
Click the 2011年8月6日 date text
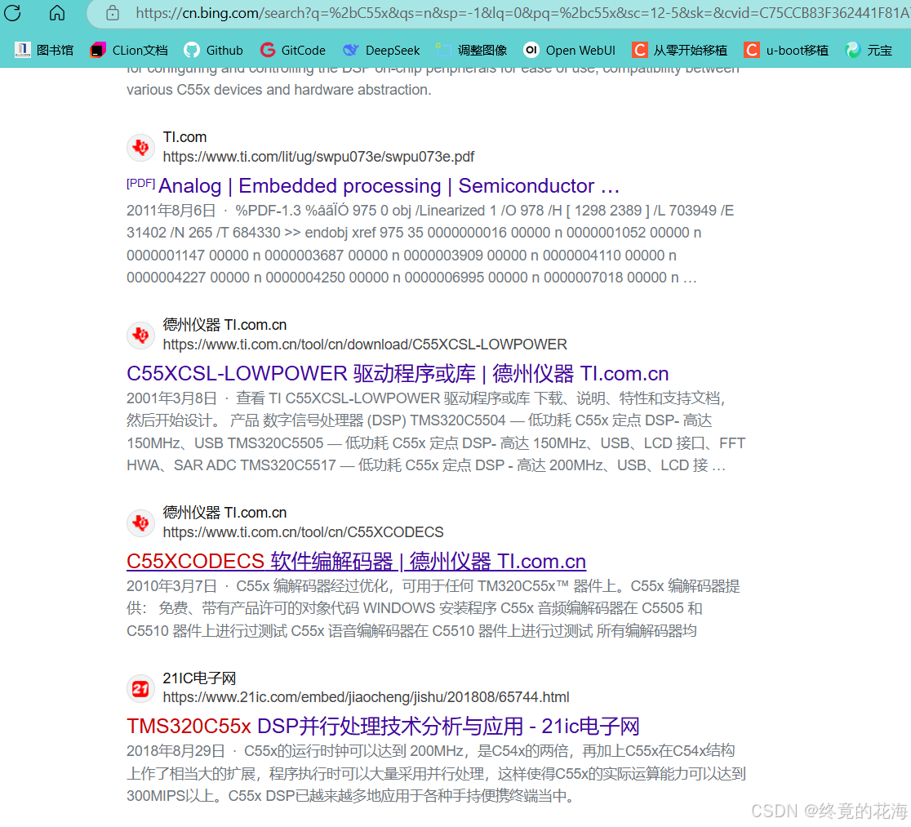click(x=171, y=211)
